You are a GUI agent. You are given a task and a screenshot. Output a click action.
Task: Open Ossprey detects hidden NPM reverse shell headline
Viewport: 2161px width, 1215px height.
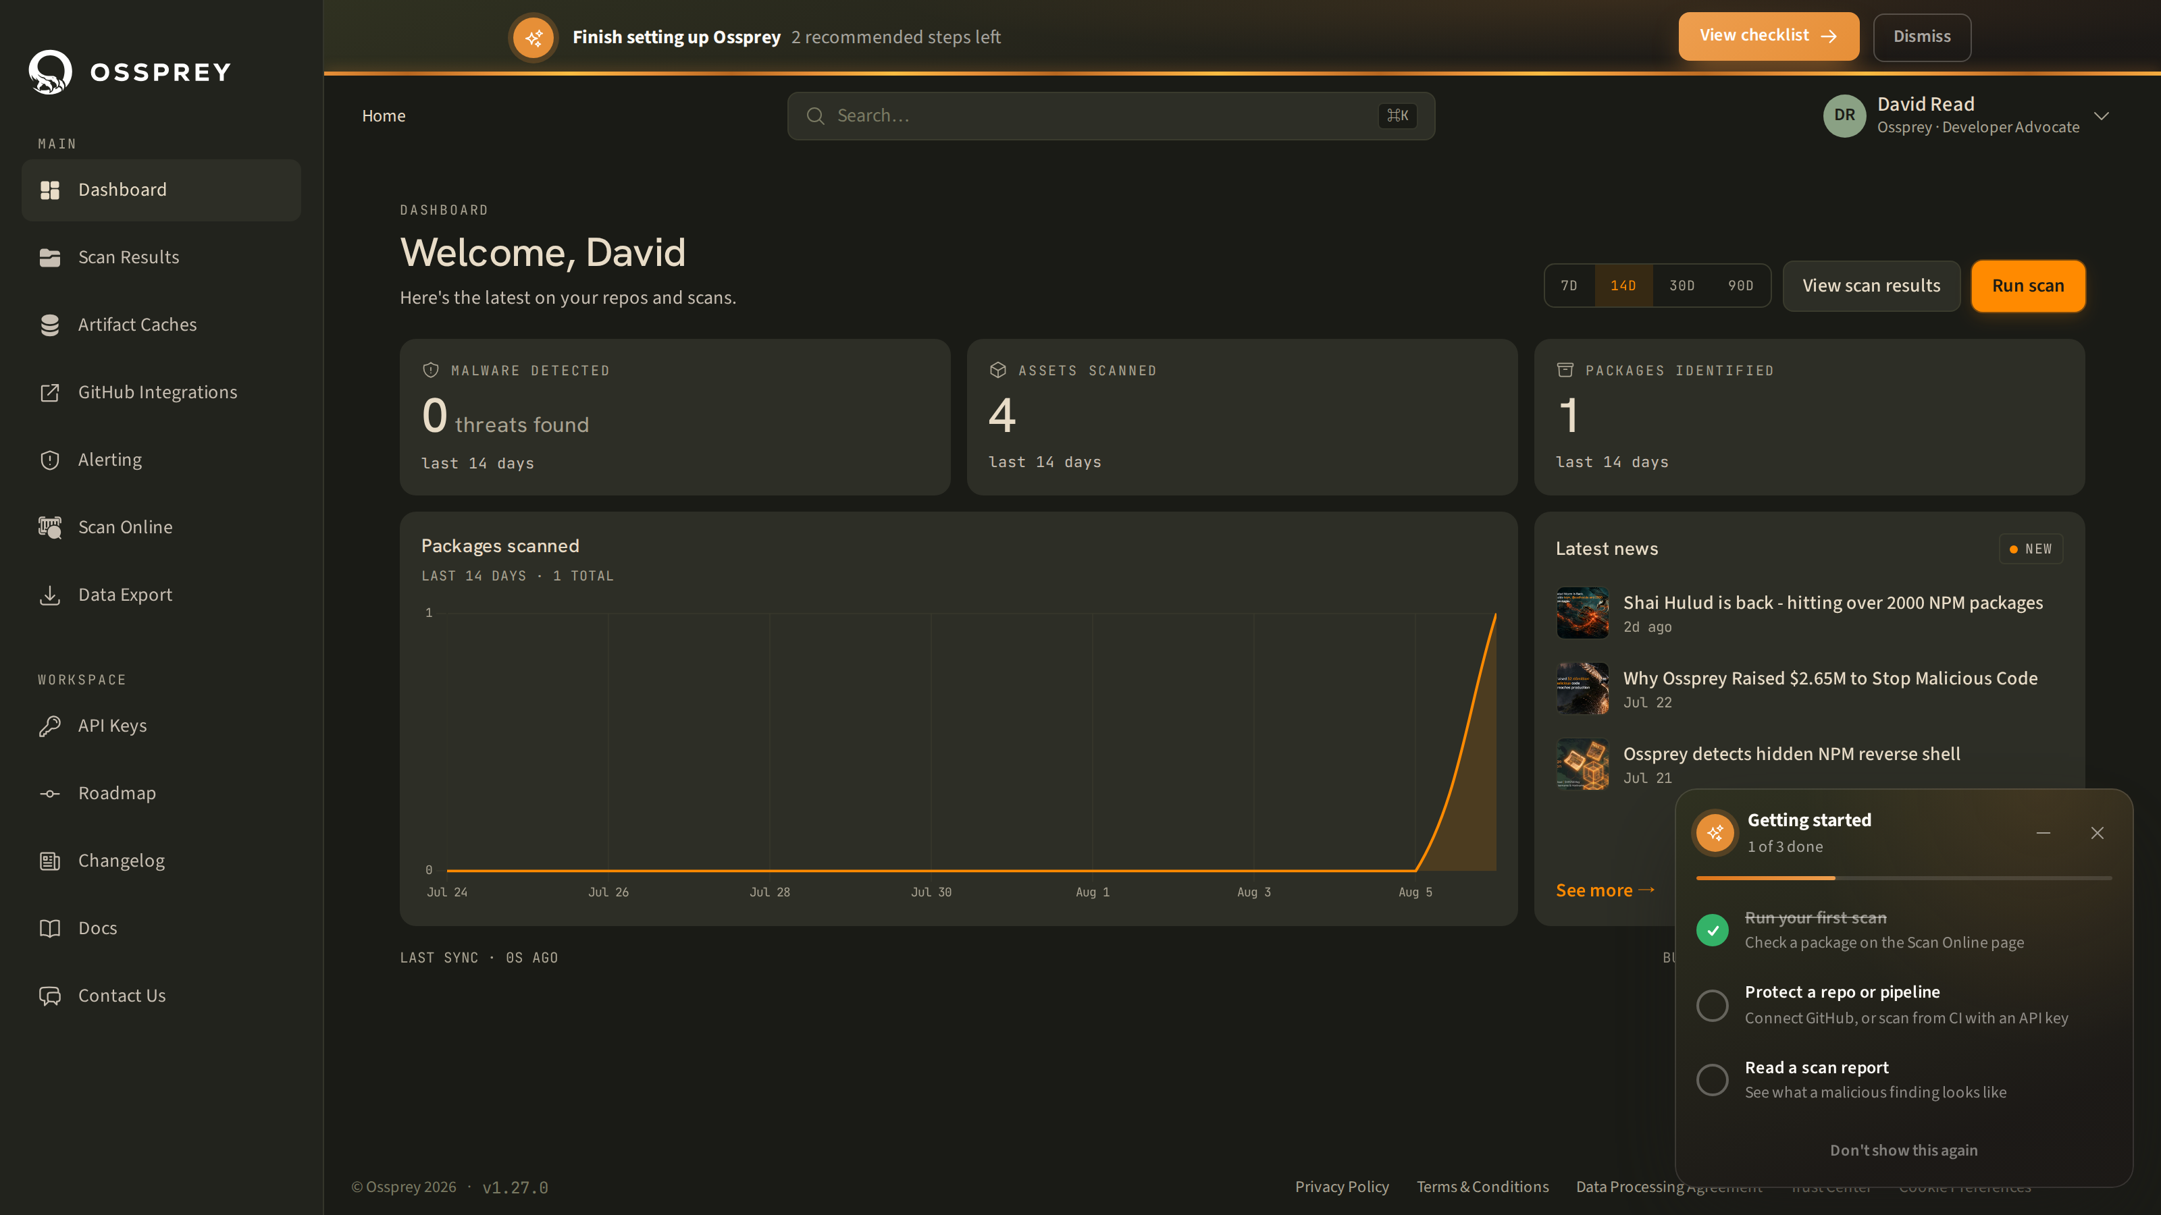click(1792, 754)
